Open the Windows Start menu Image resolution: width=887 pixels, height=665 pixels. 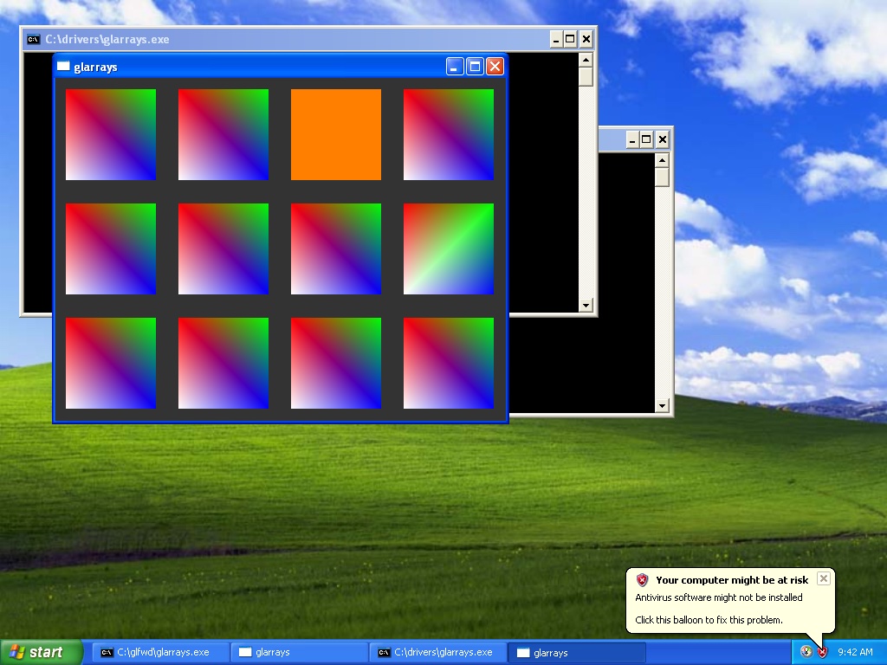point(42,652)
